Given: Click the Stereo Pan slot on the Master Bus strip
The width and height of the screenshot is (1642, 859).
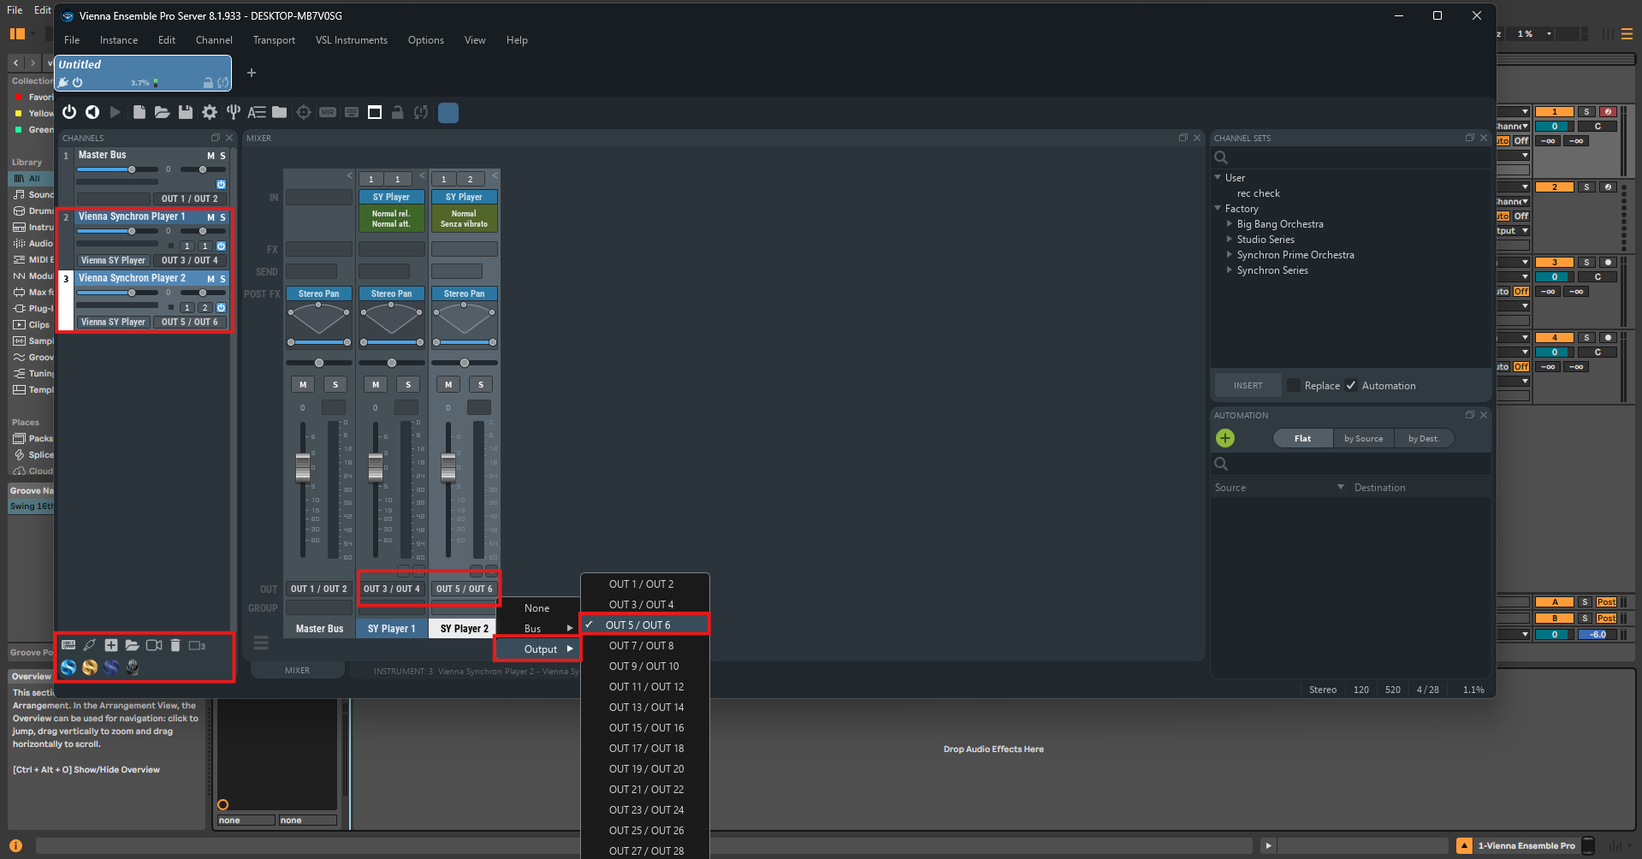Looking at the screenshot, I should [x=318, y=293].
